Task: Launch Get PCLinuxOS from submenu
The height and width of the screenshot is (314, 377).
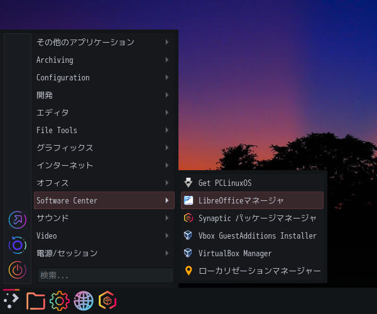Action: [x=252, y=183]
